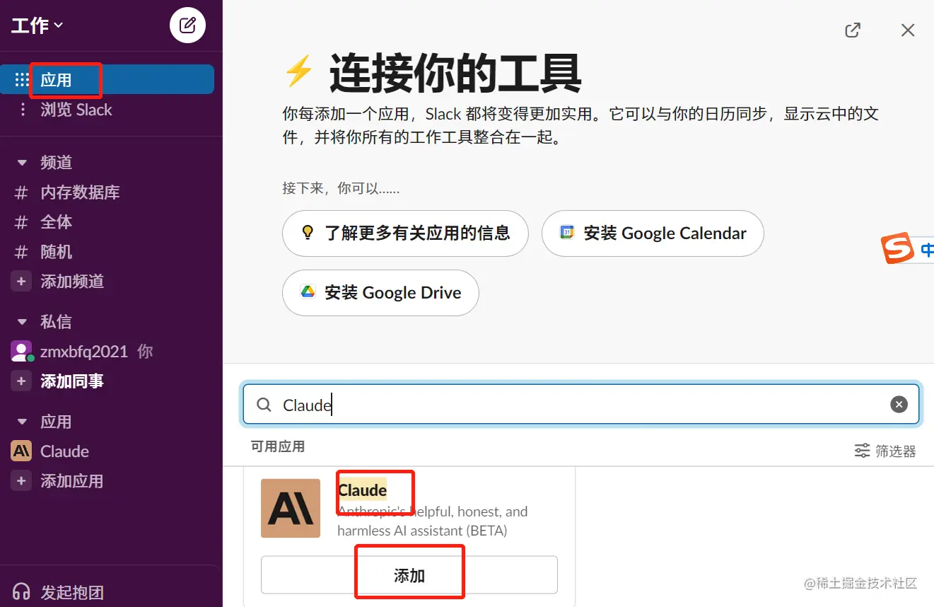Click the plus icon beside 添加同事

tap(21, 381)
